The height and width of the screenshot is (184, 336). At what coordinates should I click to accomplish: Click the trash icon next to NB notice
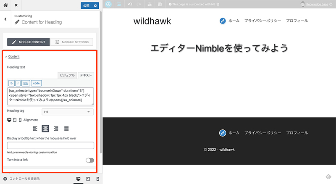coord(218,4)
